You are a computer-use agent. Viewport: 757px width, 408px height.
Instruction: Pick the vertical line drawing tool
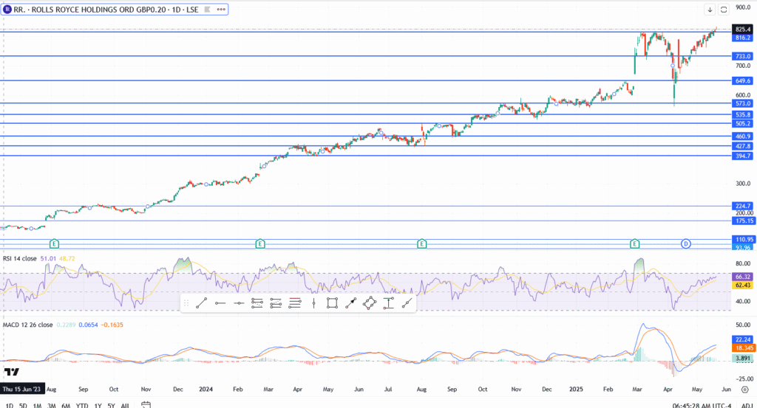click(313, 303)
